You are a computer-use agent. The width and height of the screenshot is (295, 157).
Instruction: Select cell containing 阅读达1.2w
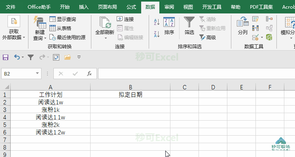click(51, 132)
